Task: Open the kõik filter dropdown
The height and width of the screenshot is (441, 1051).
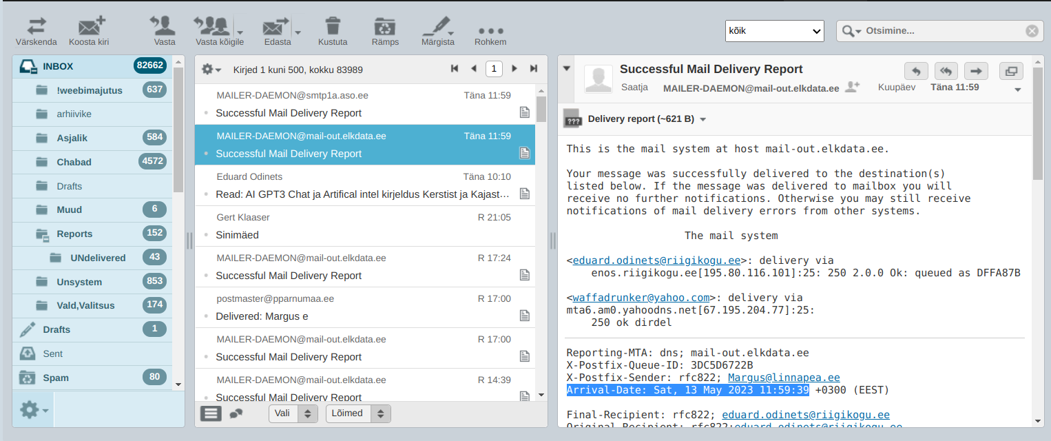Action: point(775,30)
